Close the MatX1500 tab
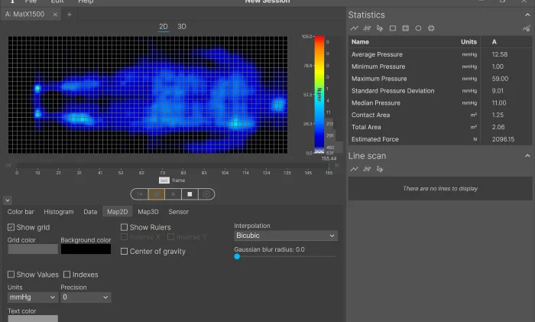Image resolution: width=535 pixels, height=322 pixels. [x=56, y=15]
